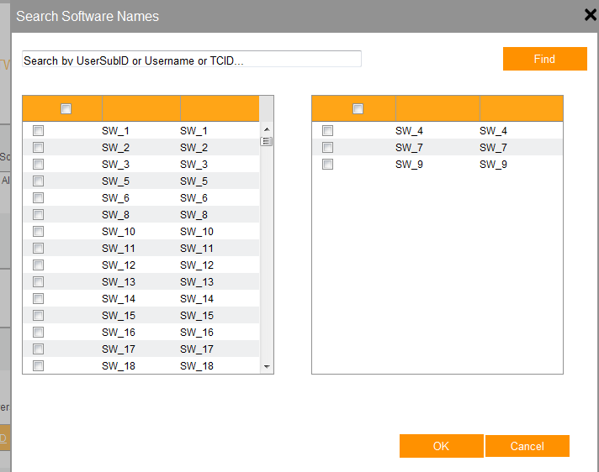Mark the SW_18 row checkbox
The height and width of the screenshot is (472, 599).
38,365
